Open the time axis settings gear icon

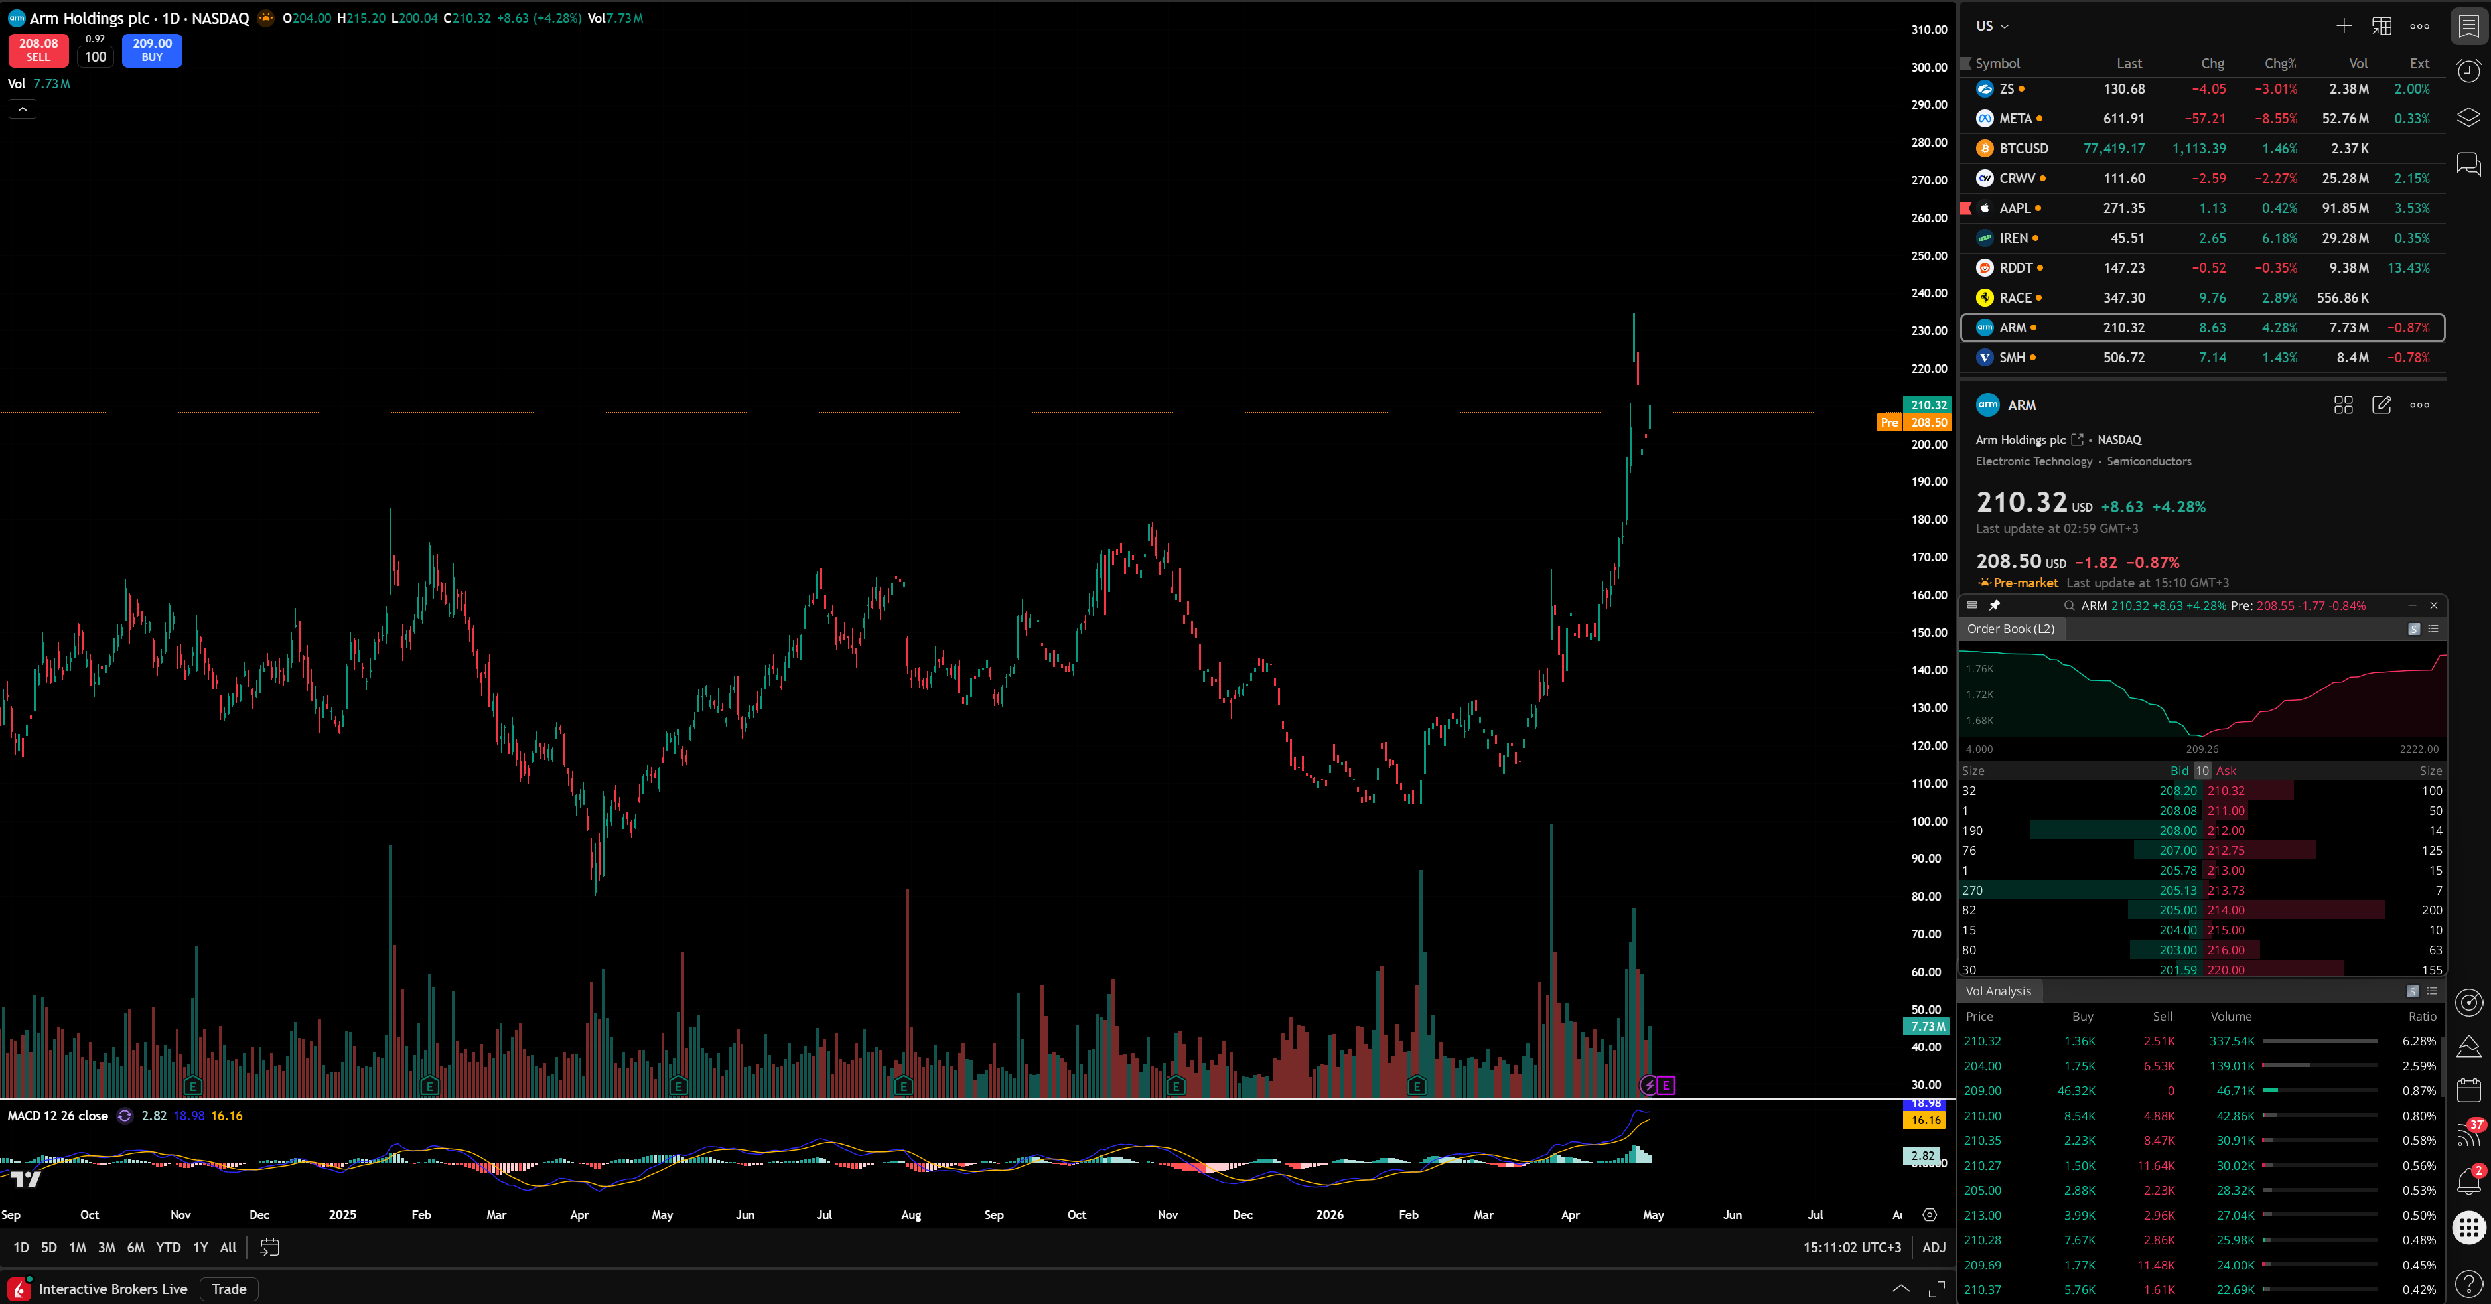[1929, 1215]
